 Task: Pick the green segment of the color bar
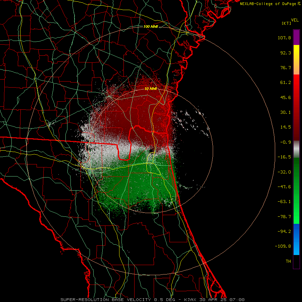tap(296, 191)
